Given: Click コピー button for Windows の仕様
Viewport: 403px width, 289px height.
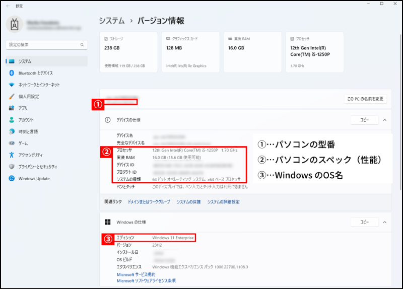Looking at the screenshot, I should [364, 222].
